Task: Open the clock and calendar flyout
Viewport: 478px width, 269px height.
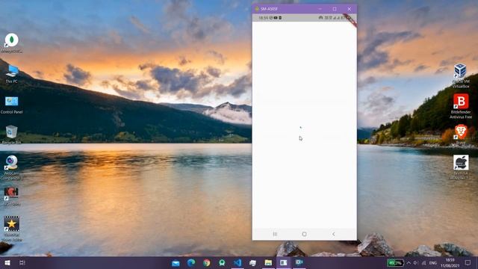Action: (450, 262)
